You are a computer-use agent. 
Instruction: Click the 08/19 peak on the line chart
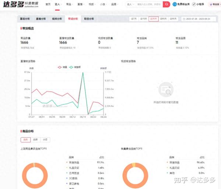83,73
